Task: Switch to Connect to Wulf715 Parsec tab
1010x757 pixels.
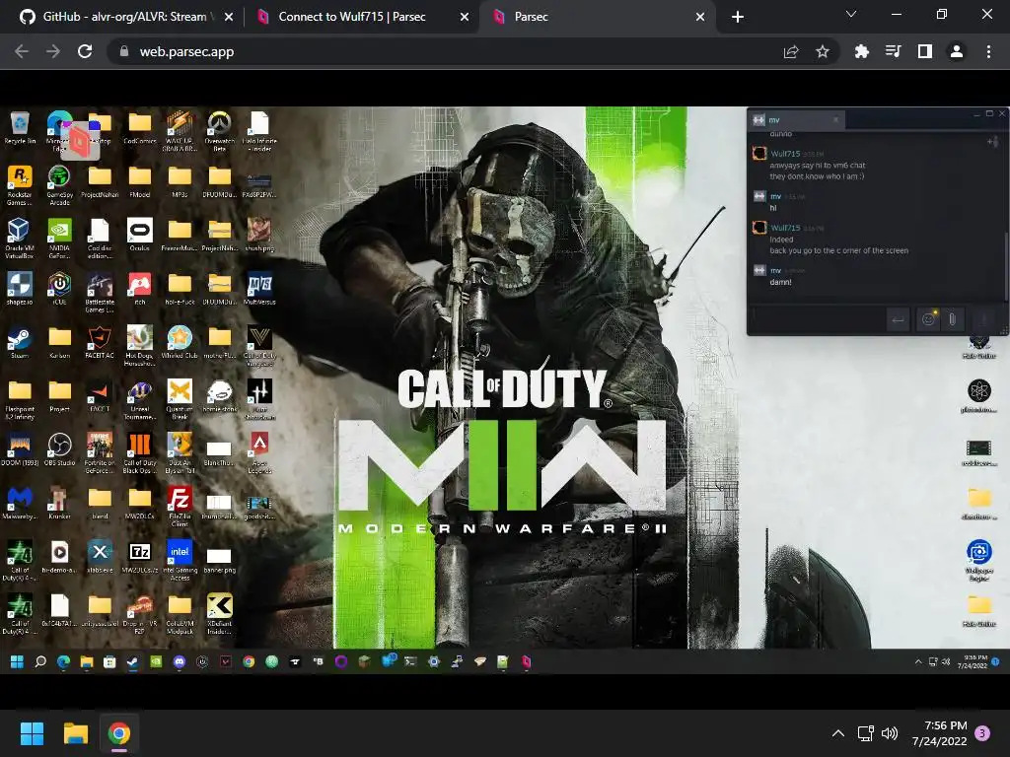Action: point(363,17)
